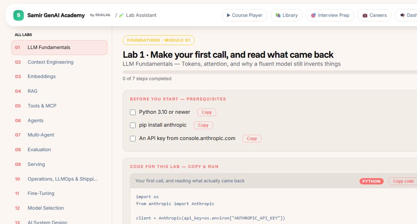
Task: Click the lab title 'Lab 1 · Make your first call'
Action: 228,55
